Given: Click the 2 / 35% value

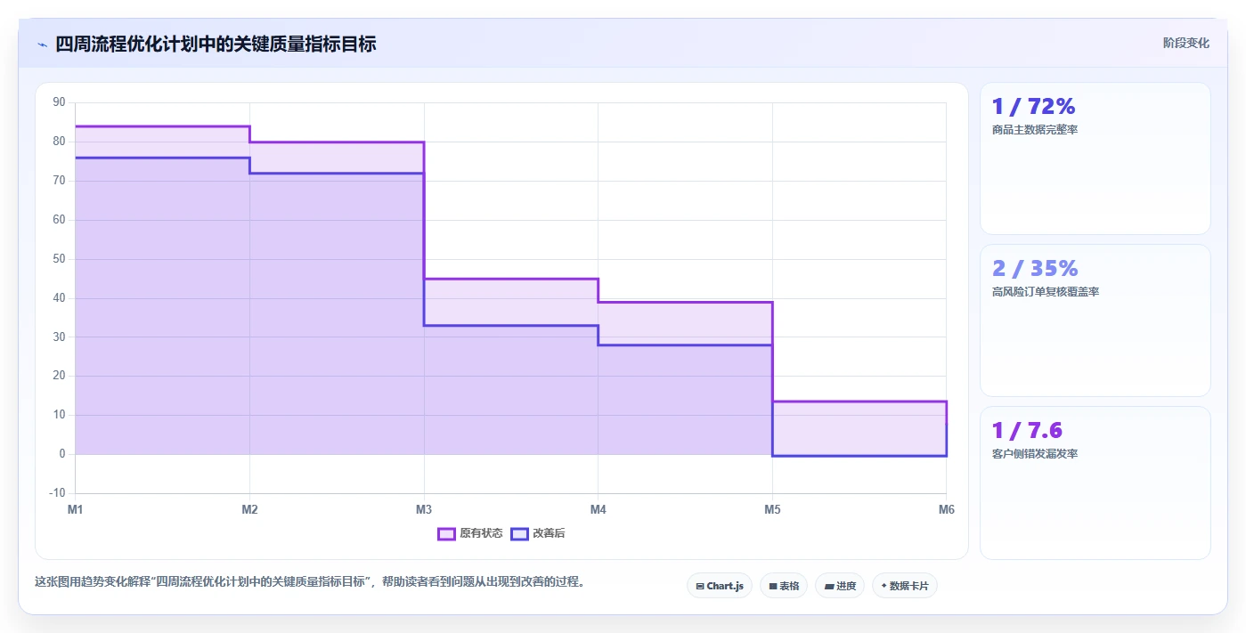Looking at the screenshot, I should coord(1035,269).
